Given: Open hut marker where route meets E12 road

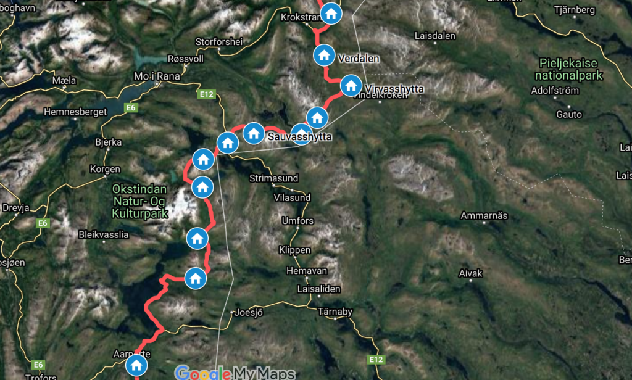Looking at the screenshot, I should [227, 142].
